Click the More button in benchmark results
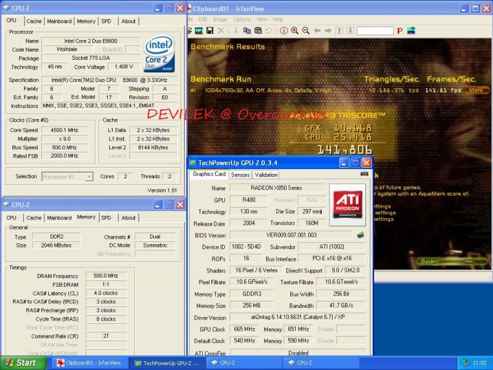 point(476,90)
